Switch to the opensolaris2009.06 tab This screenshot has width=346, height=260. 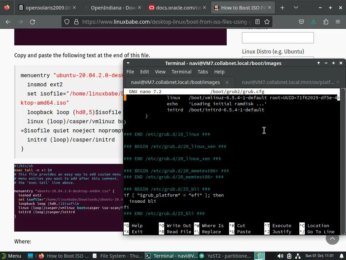(x=45, y=8)
